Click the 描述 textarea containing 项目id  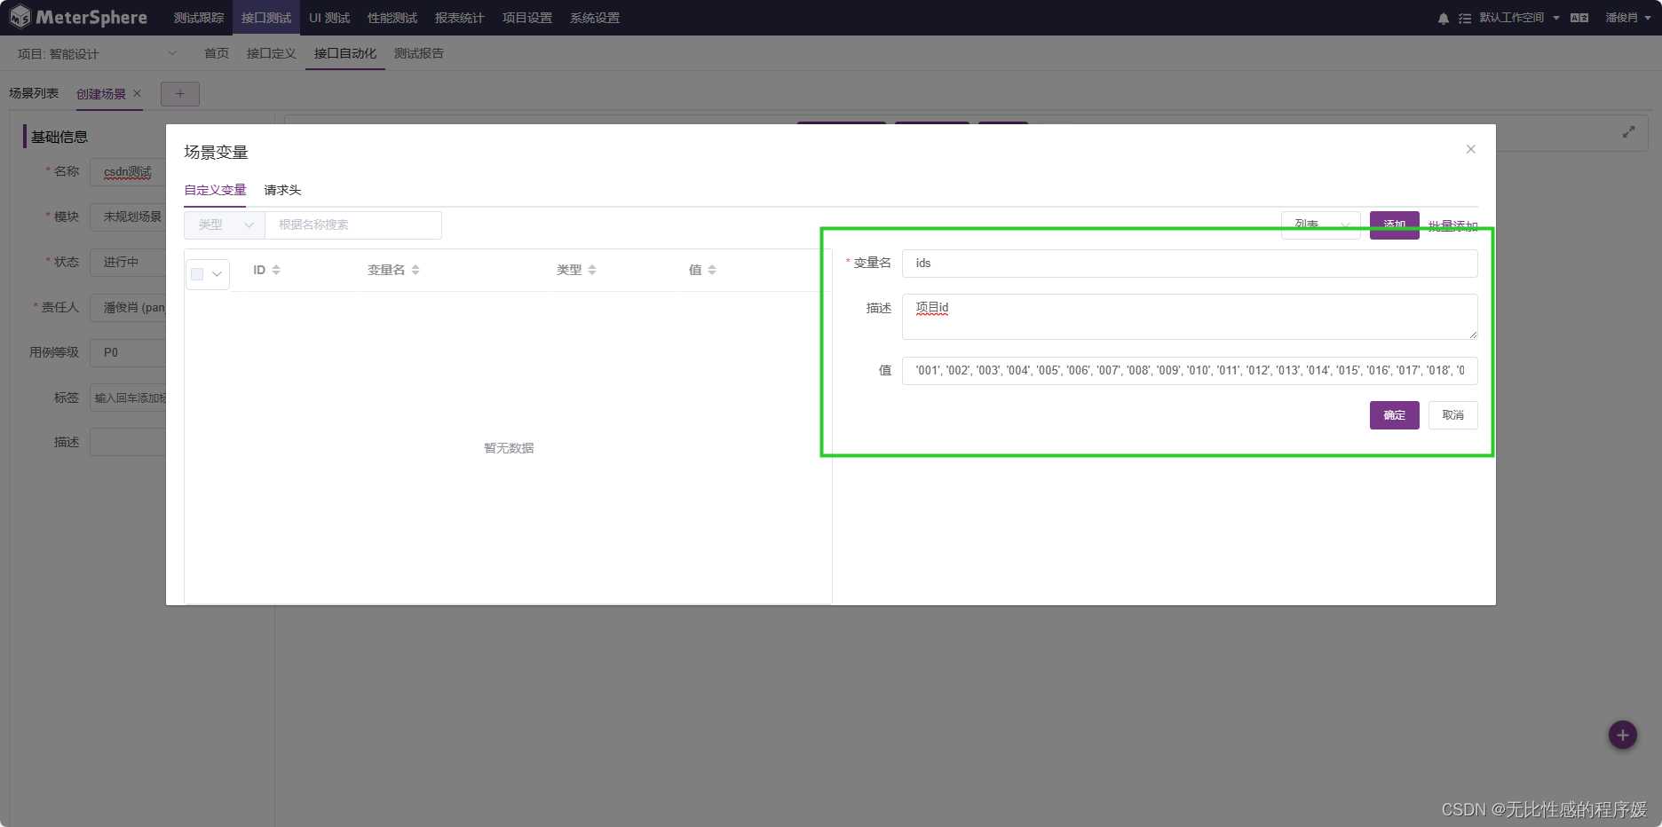tap(1190, 317)
